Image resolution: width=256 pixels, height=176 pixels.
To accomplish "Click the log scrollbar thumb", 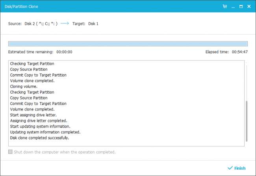I will pos(247,121).
